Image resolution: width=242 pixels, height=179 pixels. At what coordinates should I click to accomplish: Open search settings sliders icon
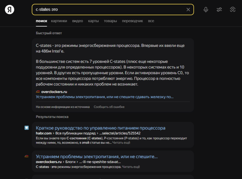click(219, 9)
